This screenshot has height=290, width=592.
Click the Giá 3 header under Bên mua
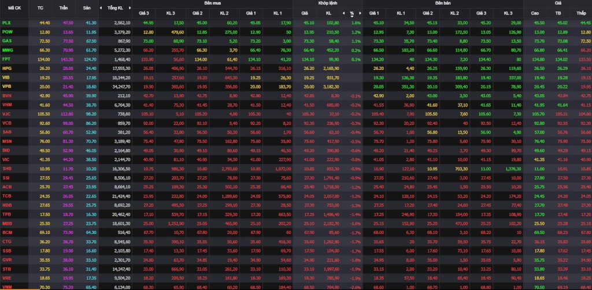143,13
